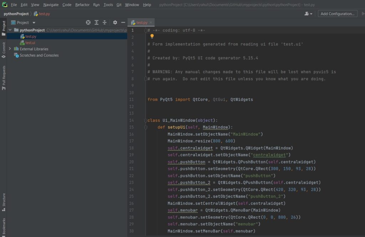Open the Git menu
Image resolution: width=365 pixels, height=237 pixels.
[x=119, y=5]
